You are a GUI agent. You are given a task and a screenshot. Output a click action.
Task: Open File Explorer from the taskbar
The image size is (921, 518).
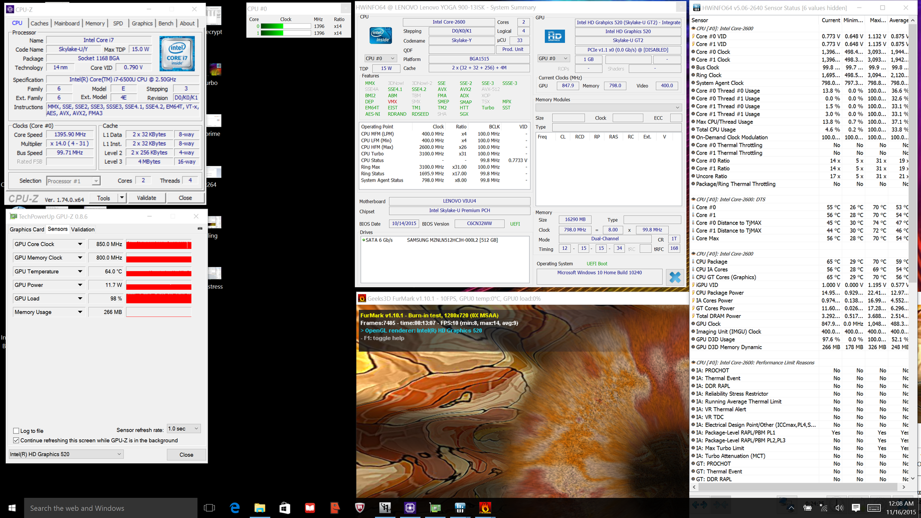260,508
